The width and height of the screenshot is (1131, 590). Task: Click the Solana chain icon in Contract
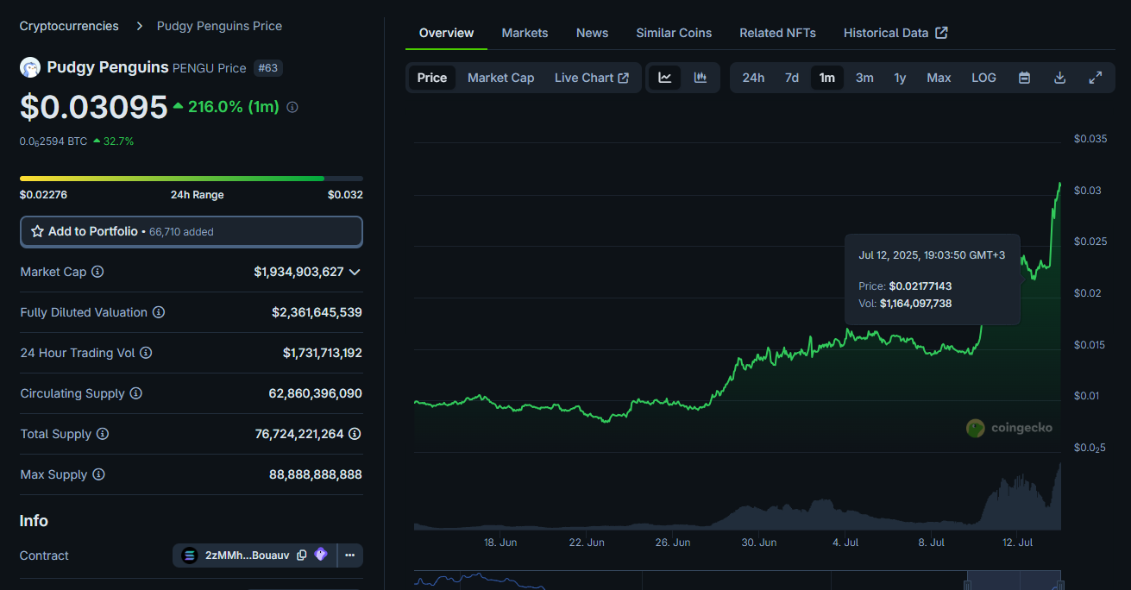coord(190,555)
